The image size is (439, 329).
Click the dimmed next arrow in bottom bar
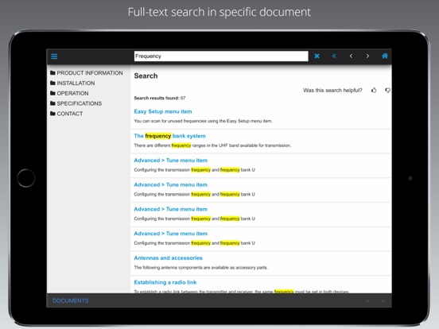coord(383,301)
